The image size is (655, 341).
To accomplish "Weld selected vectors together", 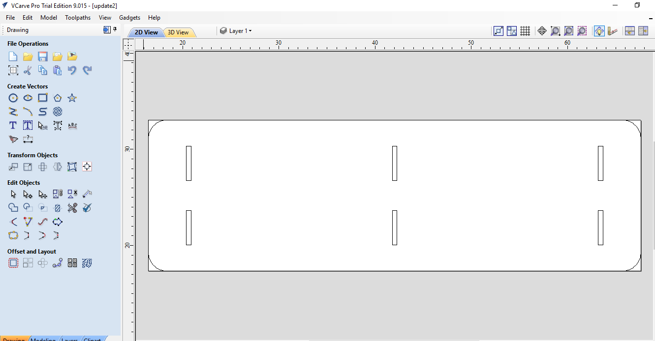I will (13, 208).
